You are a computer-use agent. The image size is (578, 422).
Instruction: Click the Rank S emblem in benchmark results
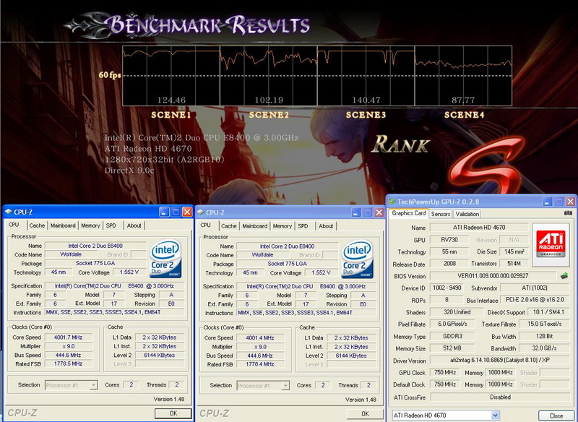(x=486, y=166)
